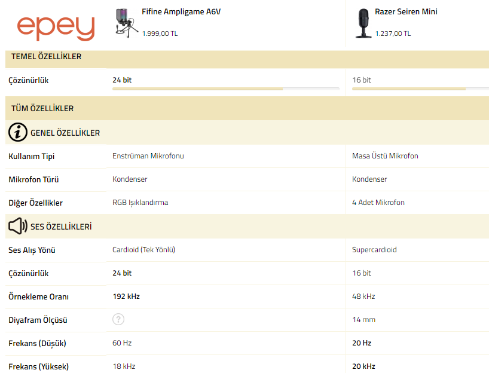
Task: Open Razer Seiren Mini product image
Action: (x=363, y=23)
